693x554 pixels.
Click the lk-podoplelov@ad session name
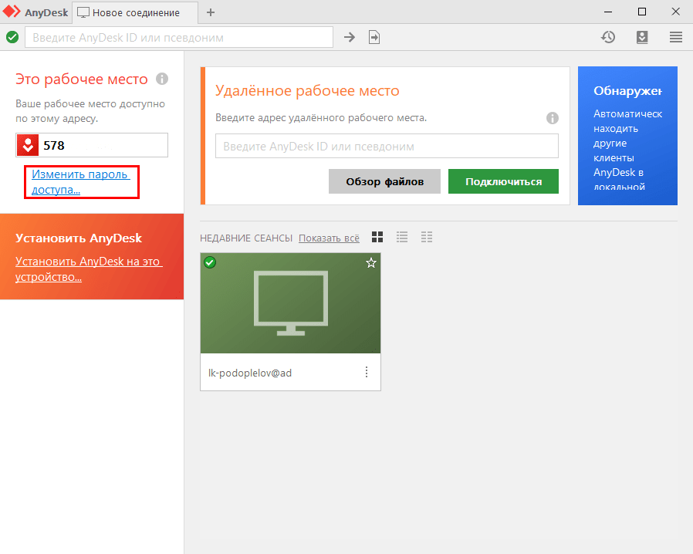[x=250, y=373]
